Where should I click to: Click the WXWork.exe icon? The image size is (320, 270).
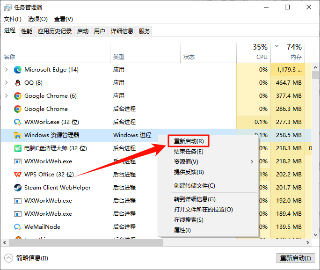18,122
